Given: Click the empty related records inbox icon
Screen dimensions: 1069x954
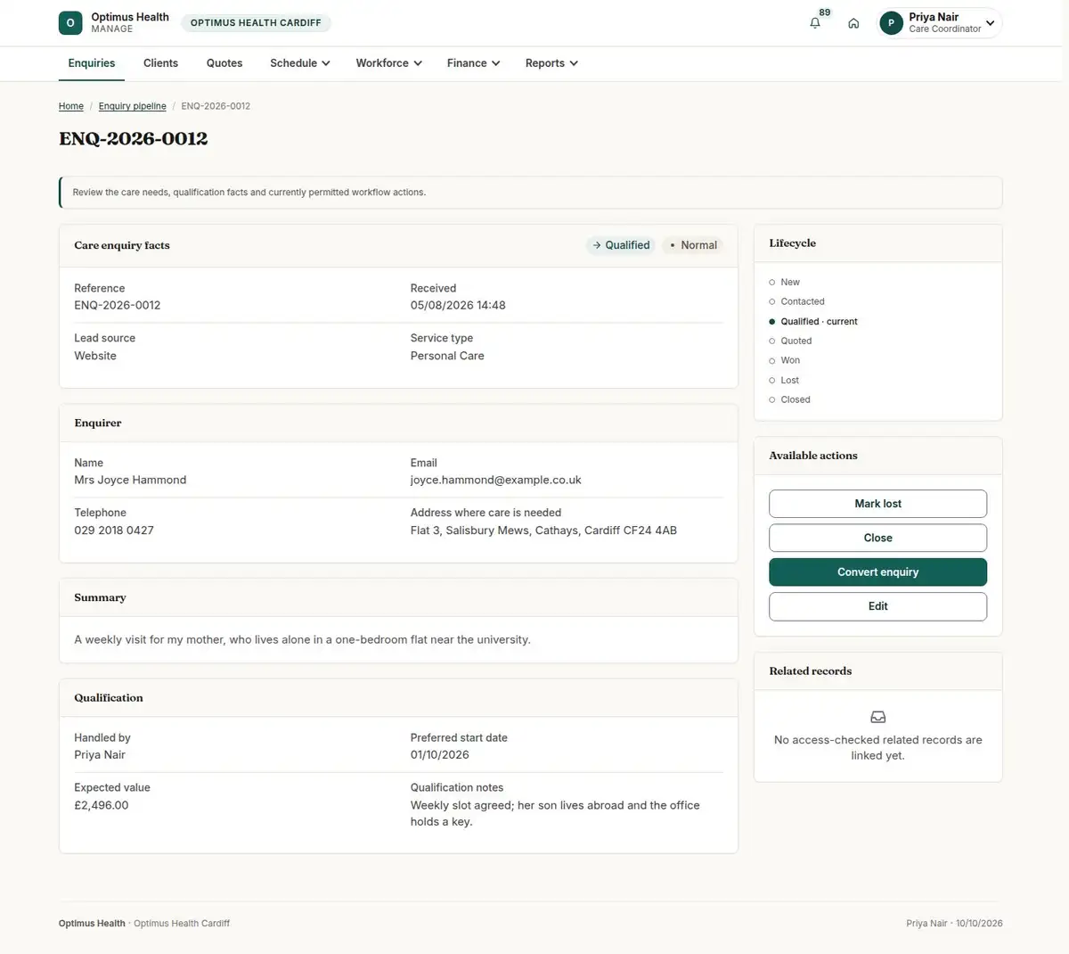Looking at the screenshot, I should pos(878,717).
